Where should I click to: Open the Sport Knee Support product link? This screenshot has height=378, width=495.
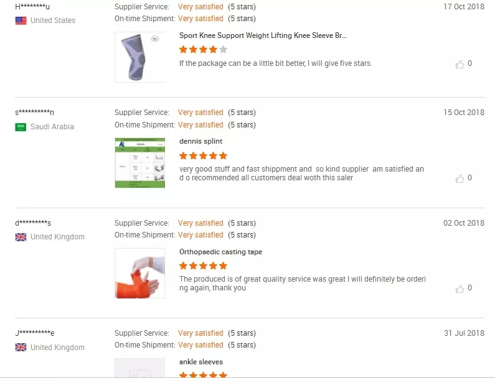[263, 36]
